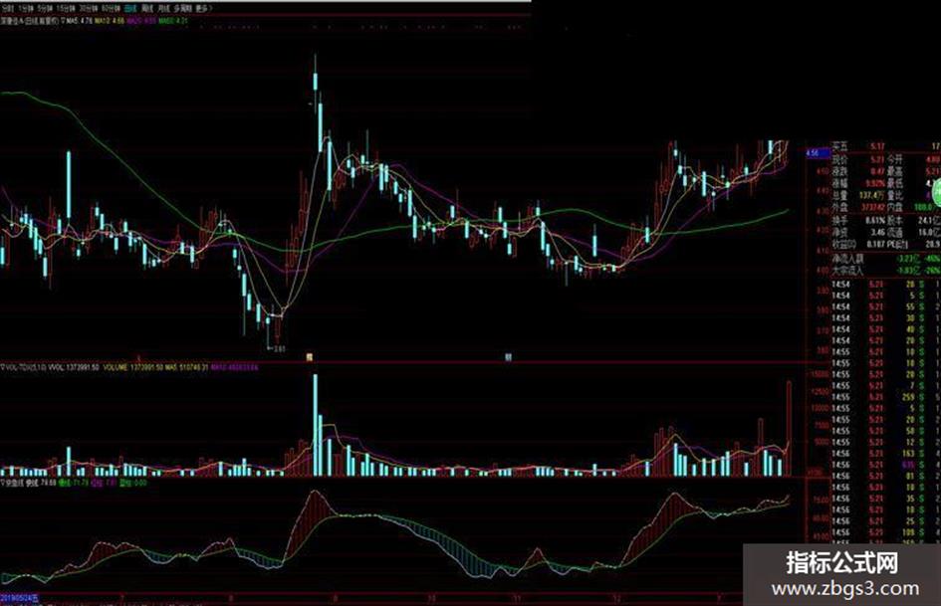Click the 现价 current price row
Viewport: 941px width, 606px height.
(x=858, y=159)
